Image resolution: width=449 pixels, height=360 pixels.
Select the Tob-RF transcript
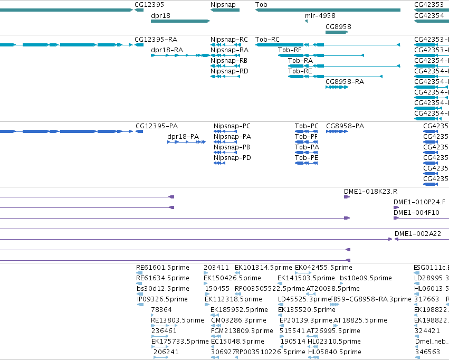[321, 55]
